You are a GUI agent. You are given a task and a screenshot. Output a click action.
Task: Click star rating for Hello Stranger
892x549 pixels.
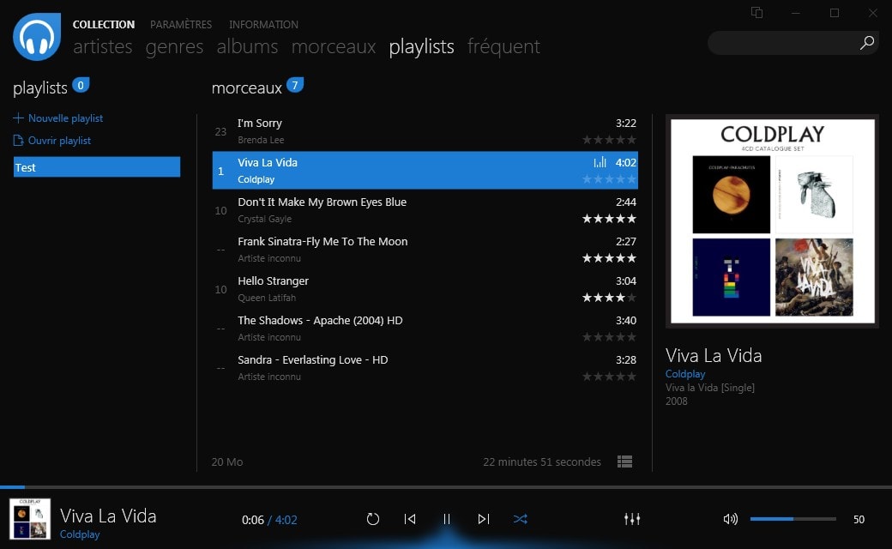coord(609,298)
